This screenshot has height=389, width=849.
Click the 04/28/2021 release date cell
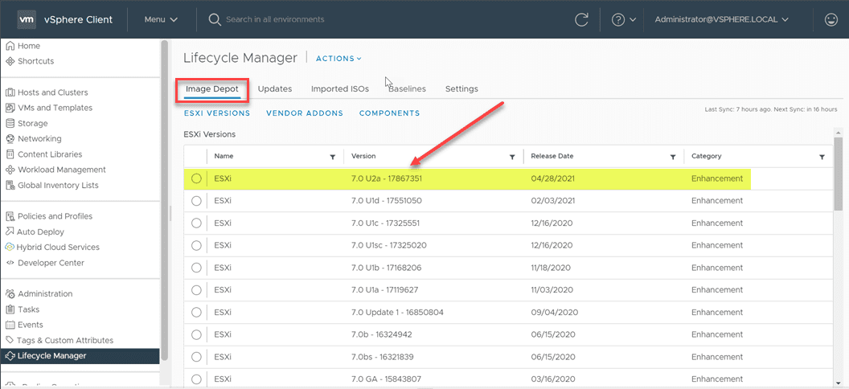pyautogui.click(x=553, y=178)
